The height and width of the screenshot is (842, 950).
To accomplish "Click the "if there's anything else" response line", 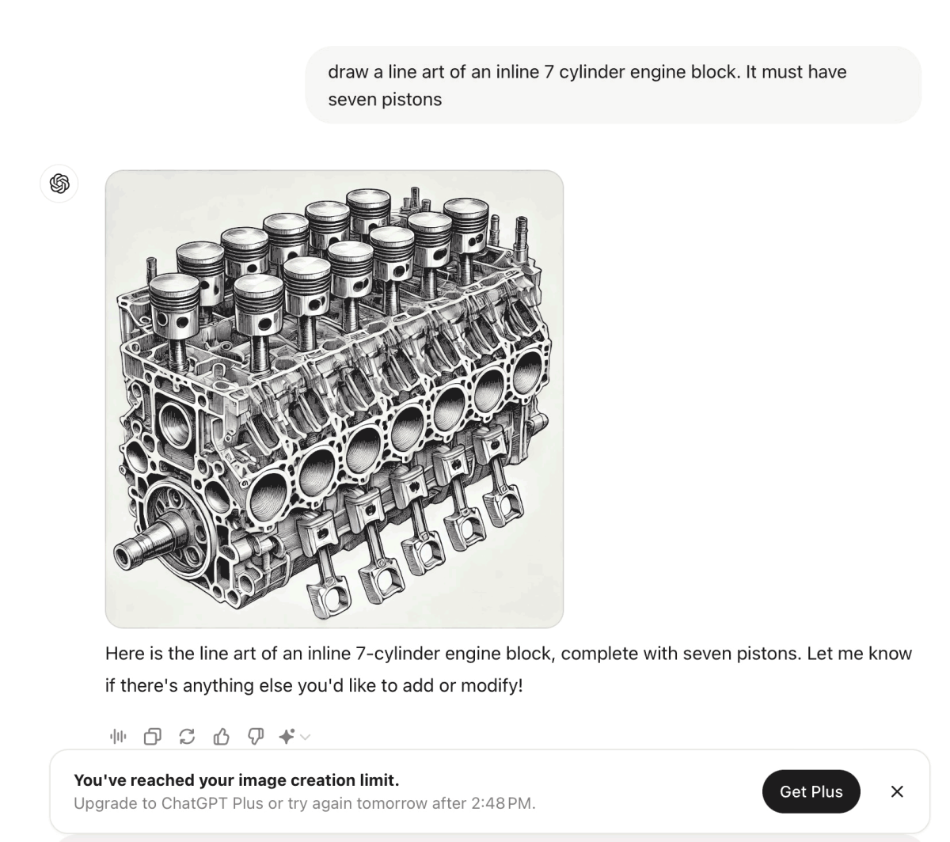I will (x=313, y=685).
